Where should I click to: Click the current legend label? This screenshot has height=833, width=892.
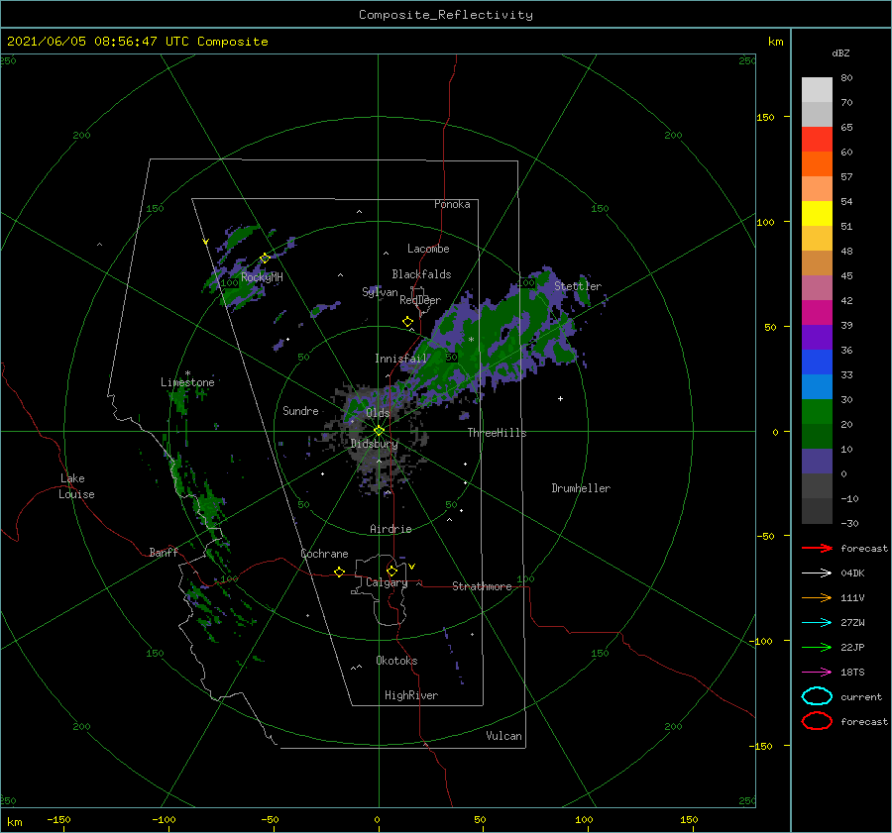pyautogui.click(x=861, y=696)
